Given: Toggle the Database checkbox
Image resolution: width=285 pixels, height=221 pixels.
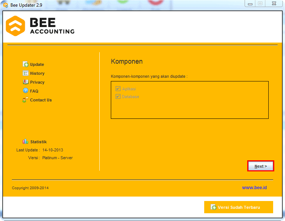Looking at the screenshot, I should (x=118, y=96).
